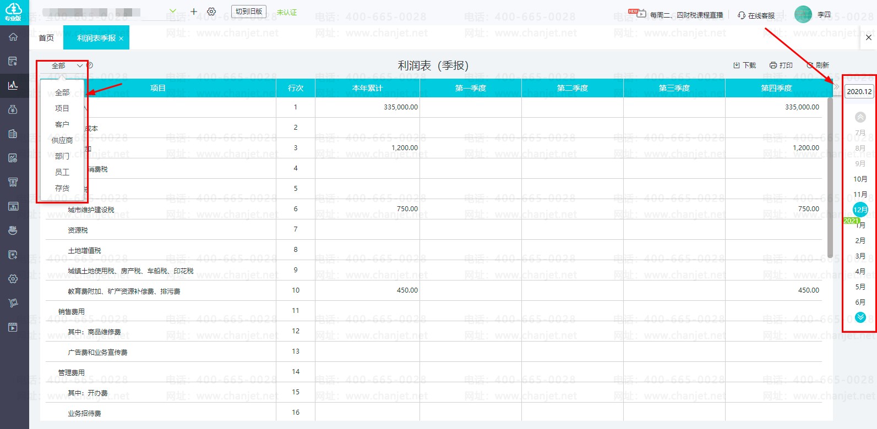Click the cloud logo above 专业版
Screen dimensions: 877x429
[x=13, y=8]
